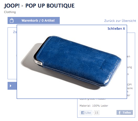Share the product with Teilen

125,112
